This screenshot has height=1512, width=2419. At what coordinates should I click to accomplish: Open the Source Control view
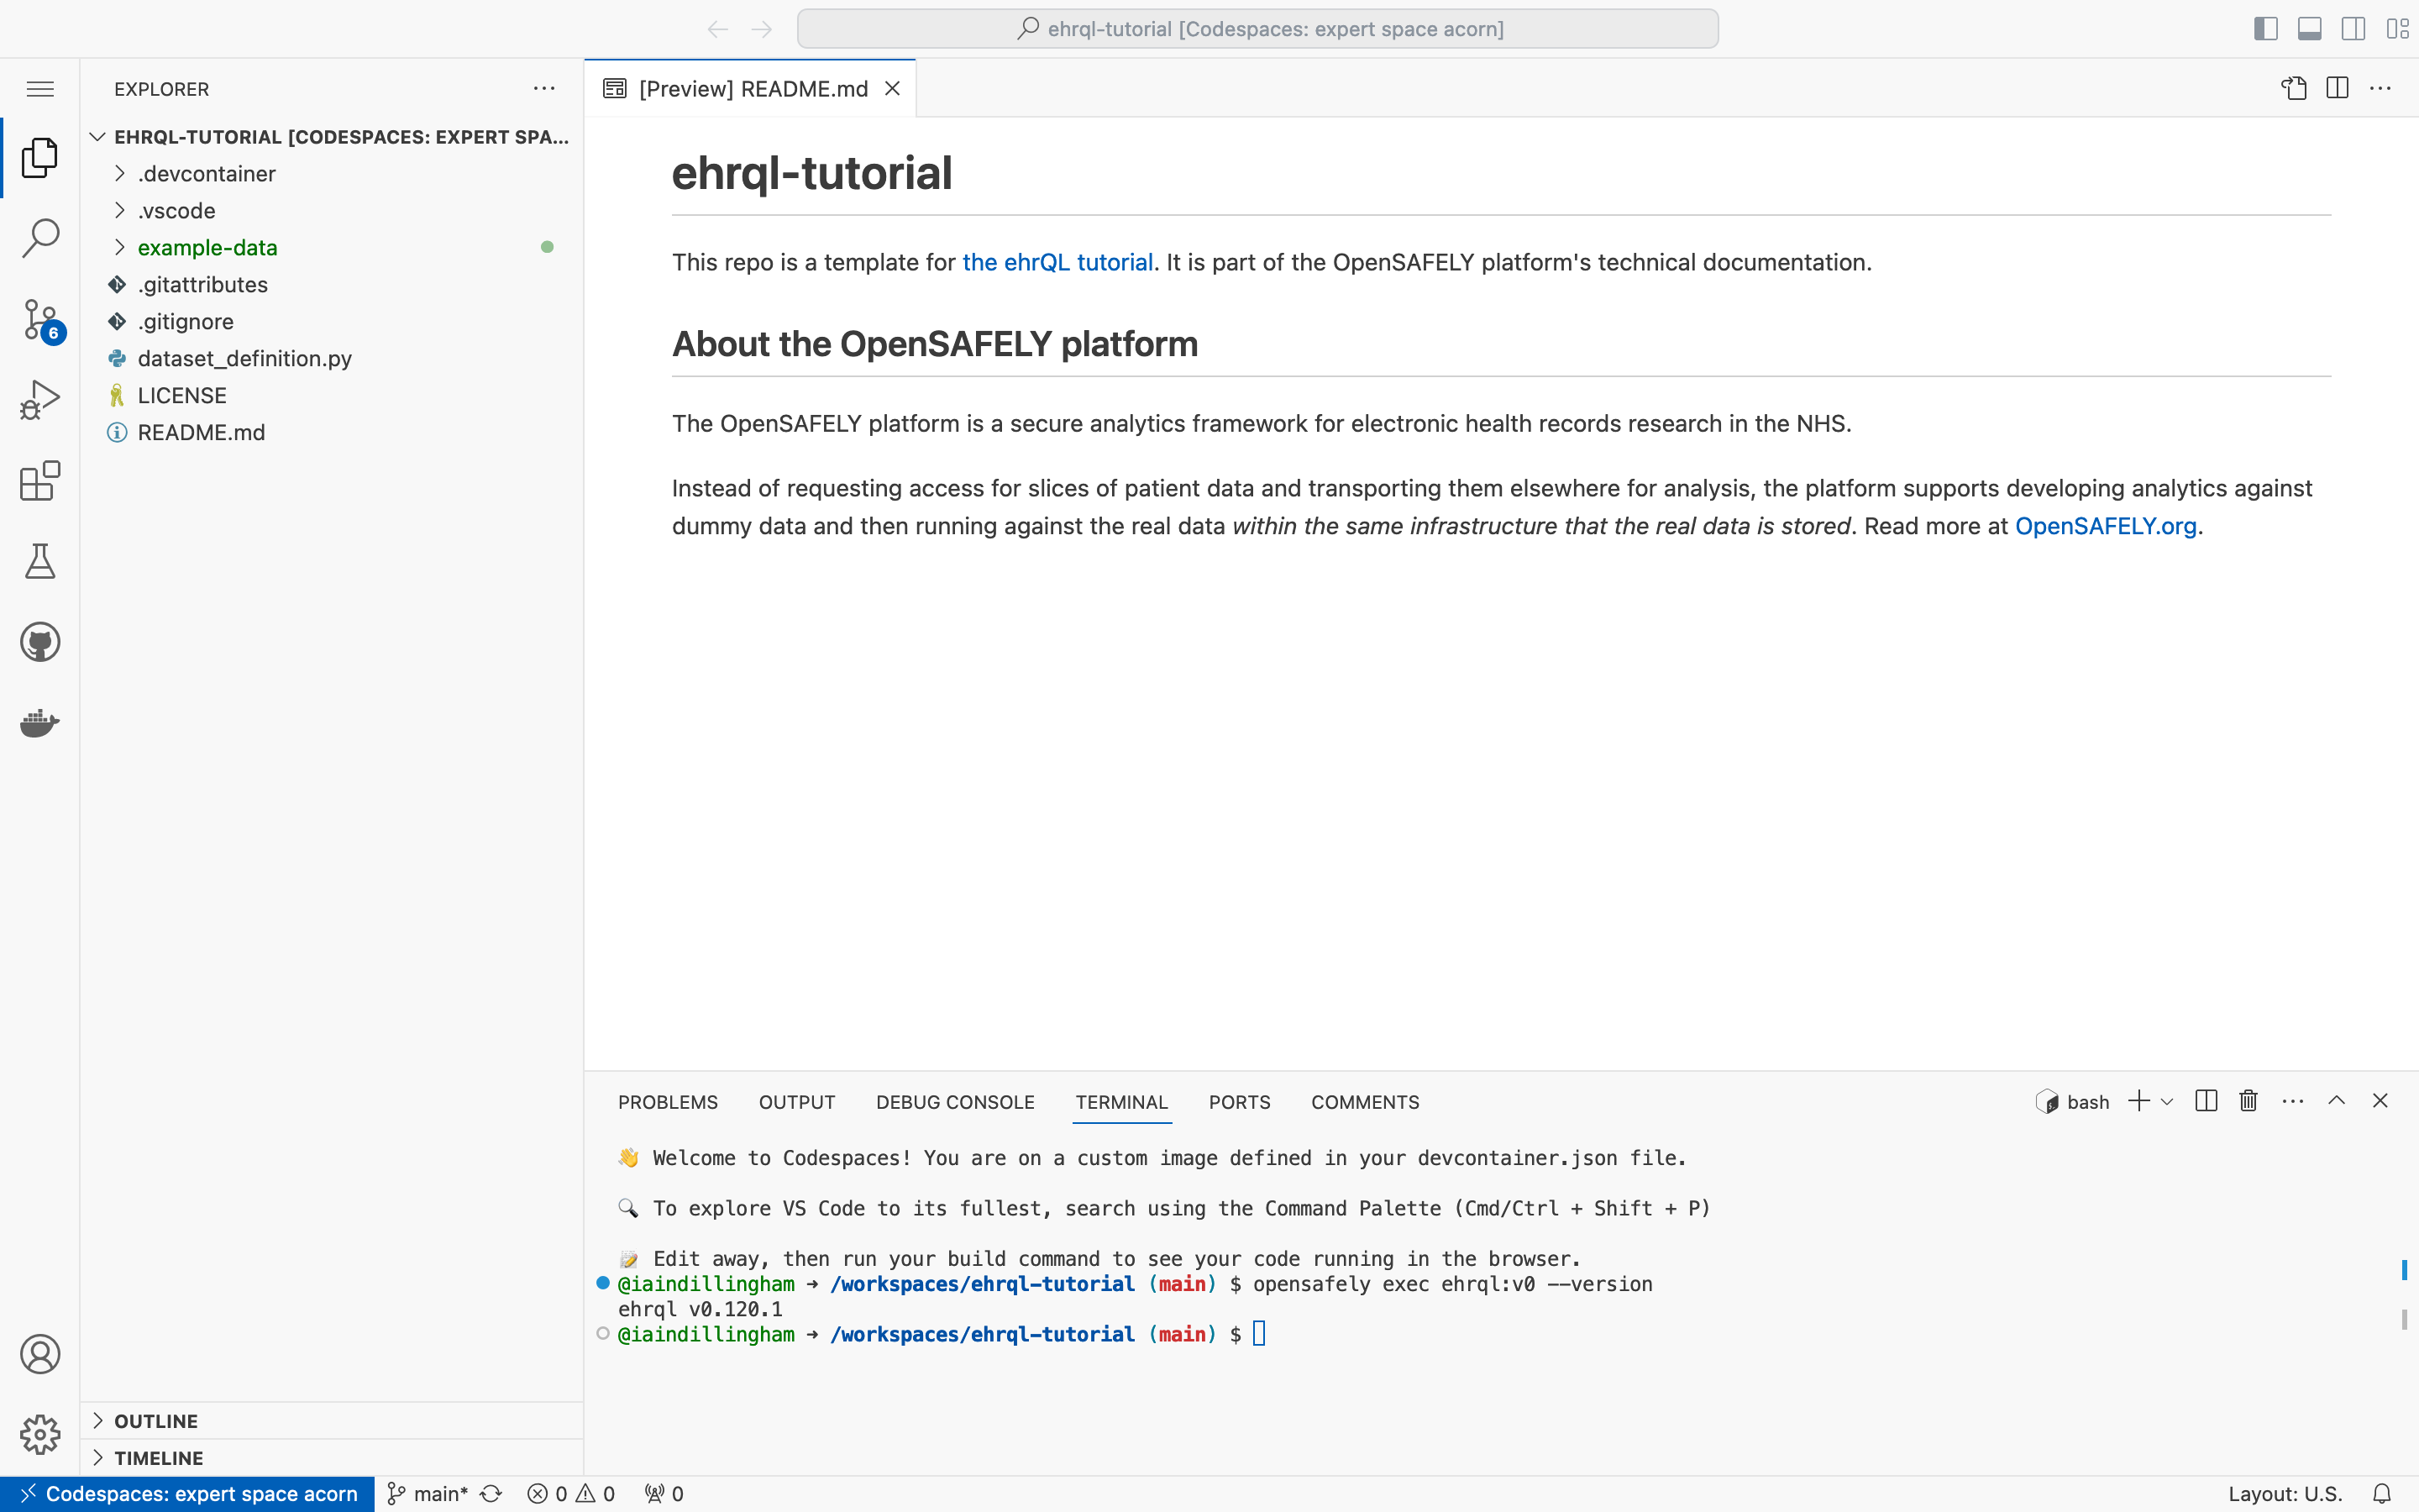coord(40,318)
